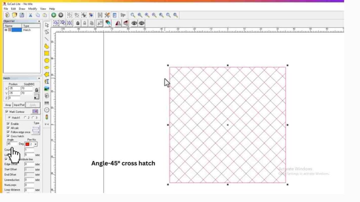Open the Modify menu

[x=32, y=8]
